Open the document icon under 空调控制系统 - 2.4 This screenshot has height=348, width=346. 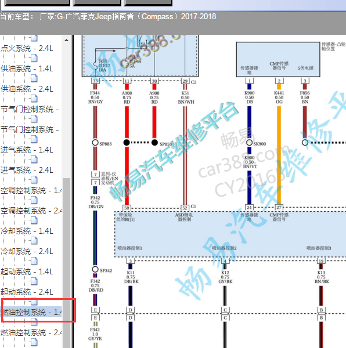[x=34, y=220]
